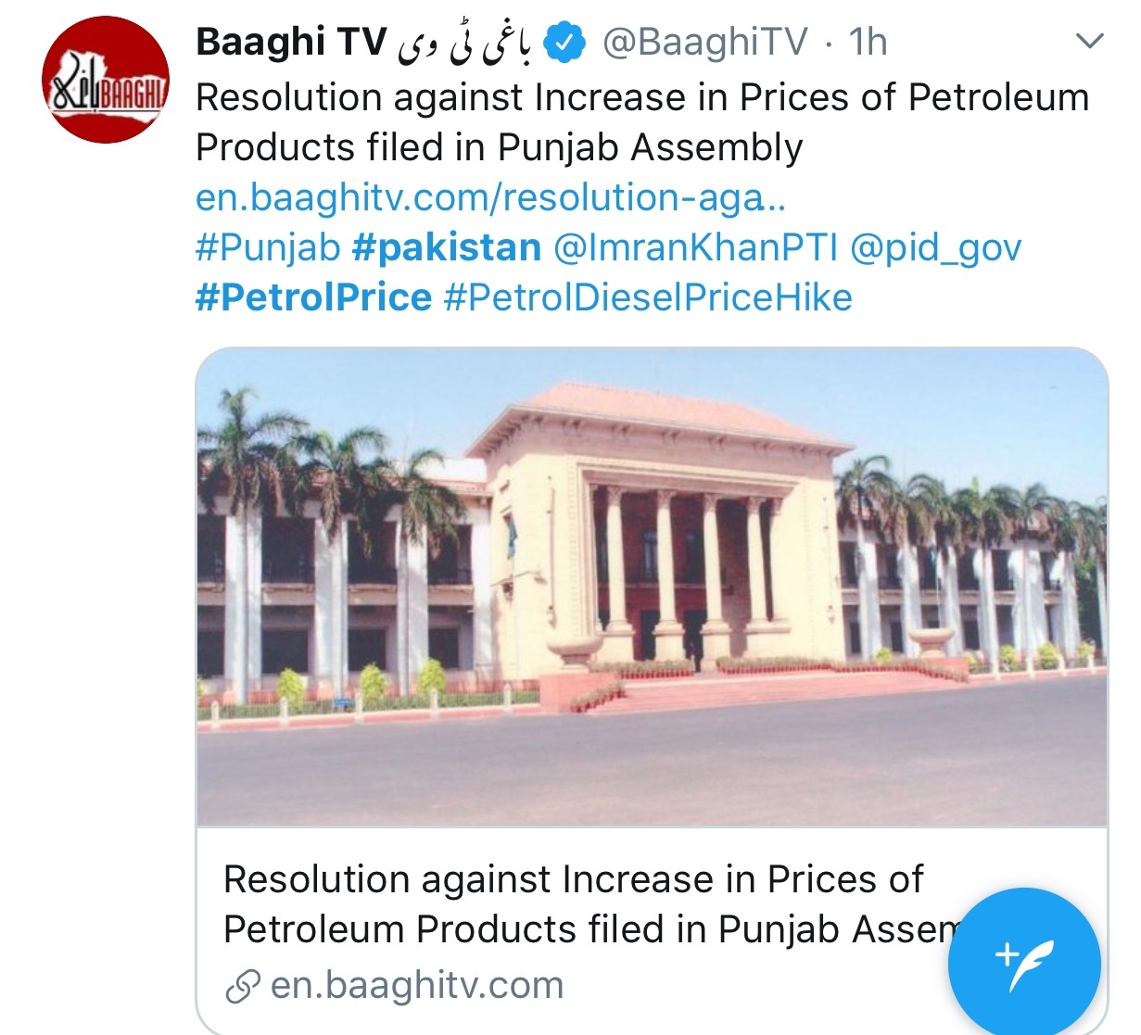Tap the Punjab Assembly building photo

653,587
